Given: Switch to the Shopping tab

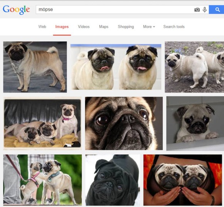Looking at the screenshot, I should coord(126,27).
